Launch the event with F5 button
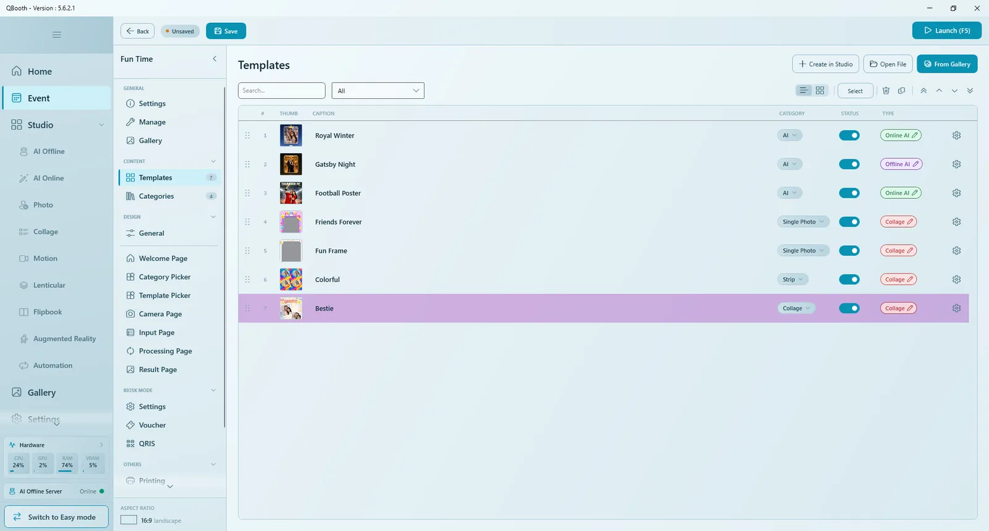The image size is (989, 531). (x=946, y=30)
